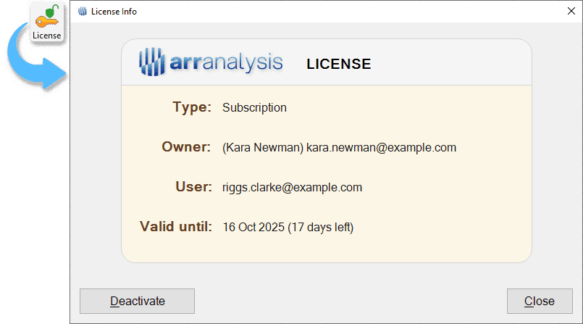
Task: Click the "Valid until" field label
Action: [x=175, y=227]
